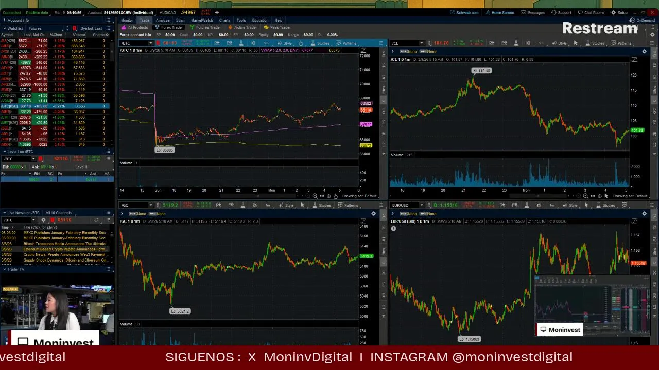Select the drawing hand tool on /BTC toolbar

tap(301, 43)
